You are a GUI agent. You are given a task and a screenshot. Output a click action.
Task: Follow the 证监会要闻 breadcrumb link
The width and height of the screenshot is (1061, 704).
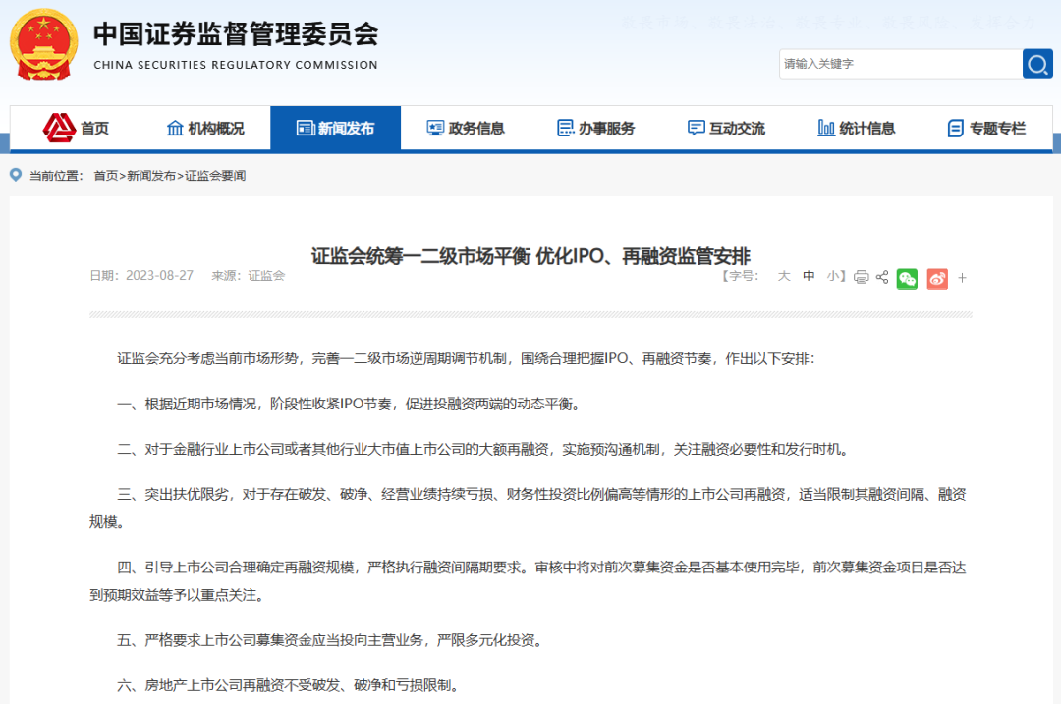pos(215,176)
